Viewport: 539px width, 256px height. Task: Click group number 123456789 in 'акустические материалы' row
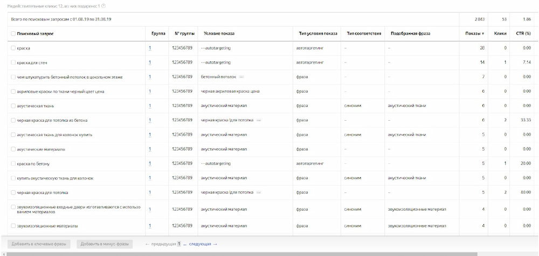coord(182,149)
